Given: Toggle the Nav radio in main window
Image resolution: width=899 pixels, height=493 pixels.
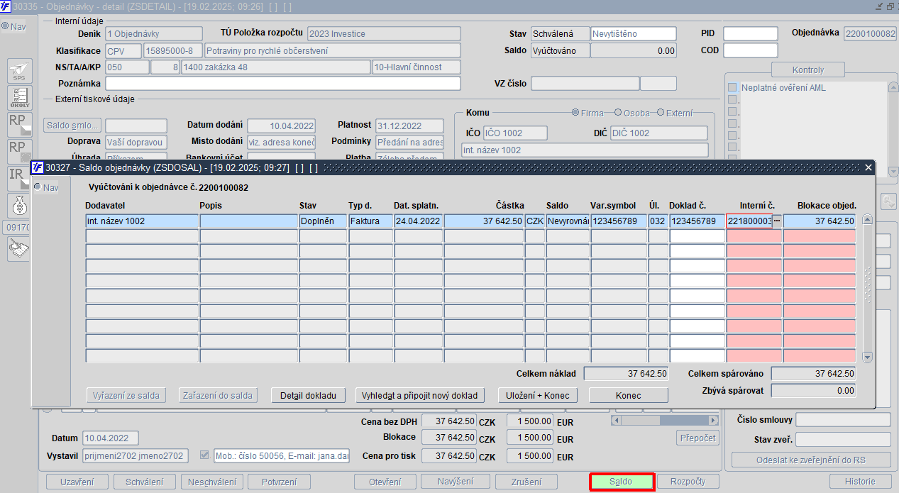Looking at the screenshot, I should (x=5, y=26).
